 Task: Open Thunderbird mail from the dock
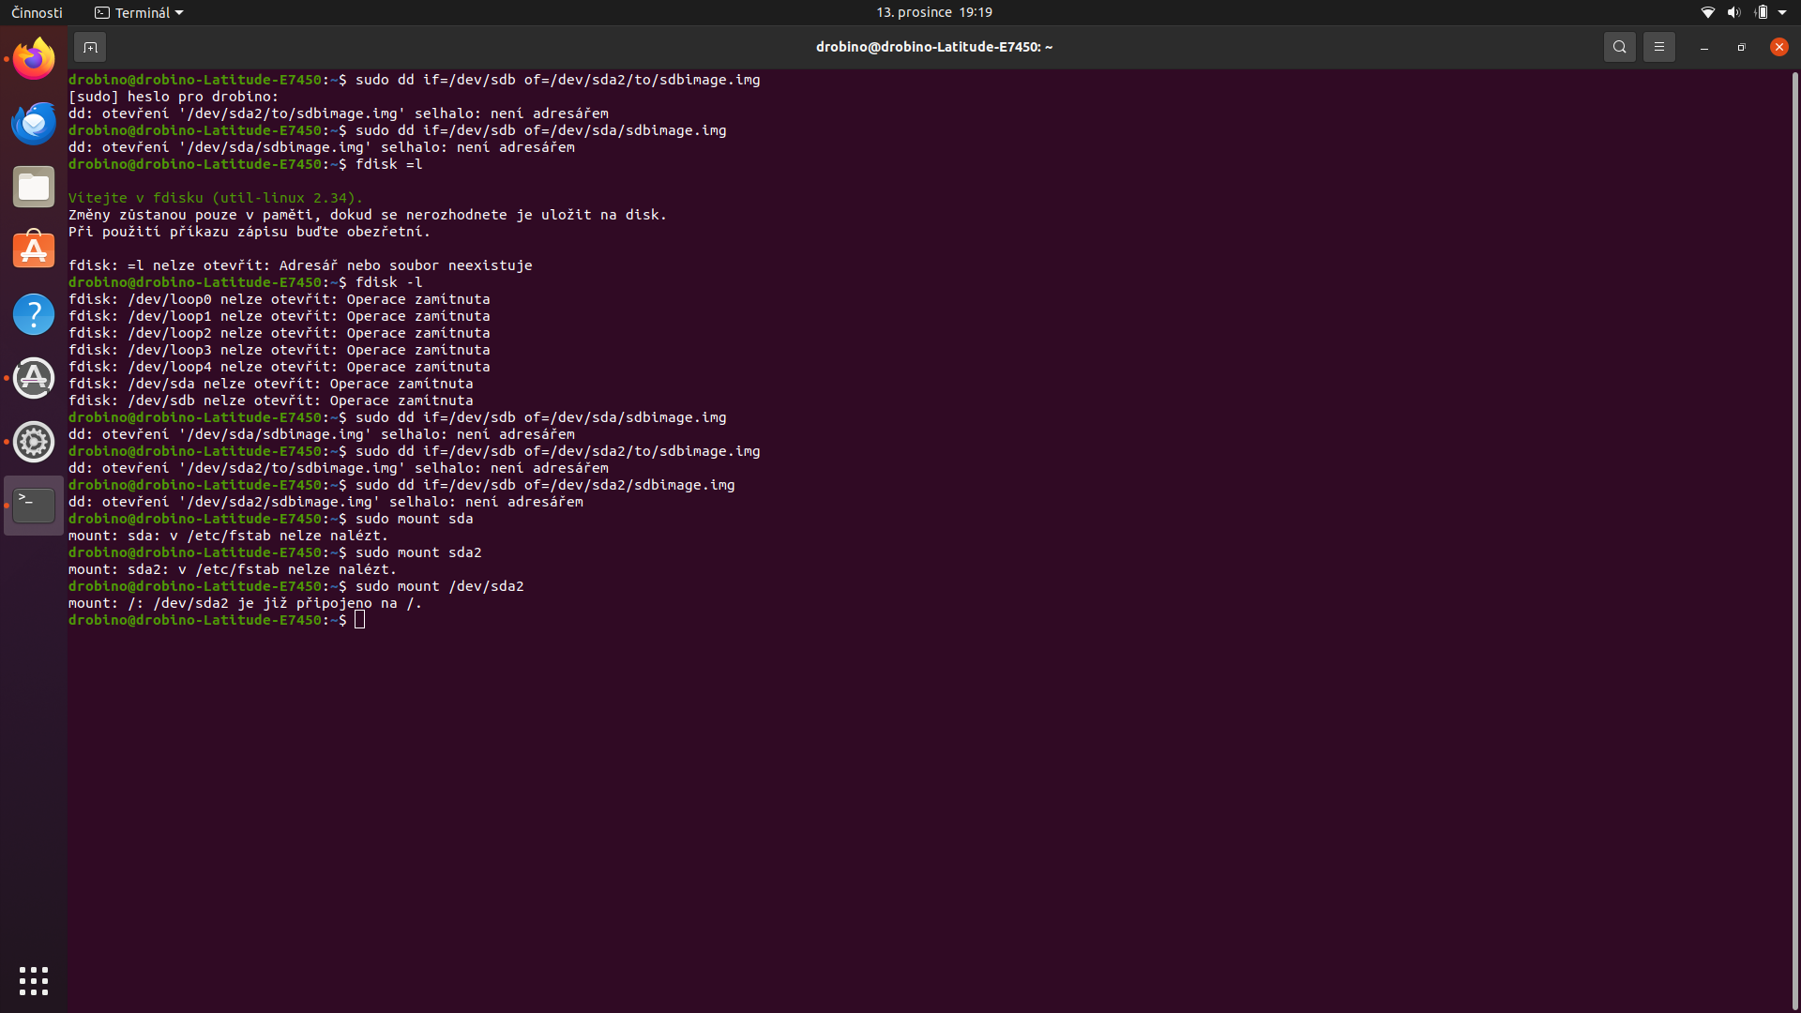point(34,123)
